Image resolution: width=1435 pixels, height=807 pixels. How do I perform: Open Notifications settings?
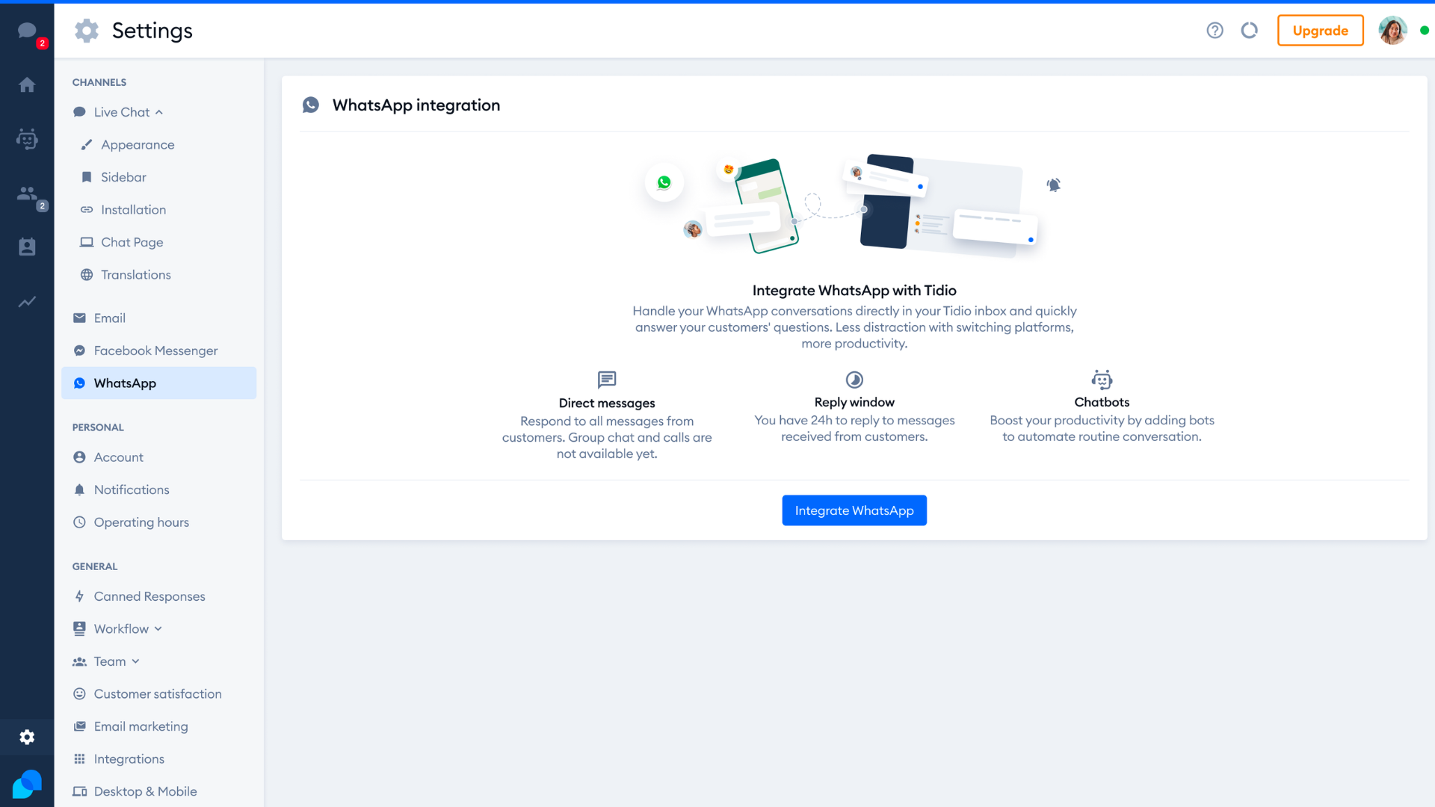132,490
